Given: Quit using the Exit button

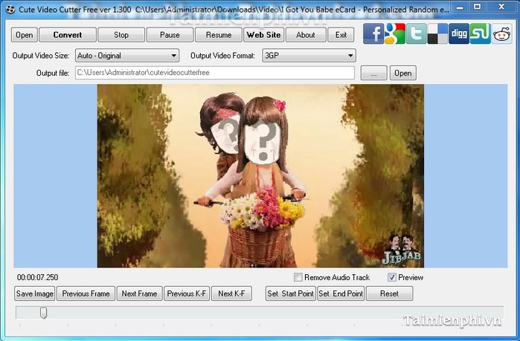Looking at the screenshot, I should [341, 35].
